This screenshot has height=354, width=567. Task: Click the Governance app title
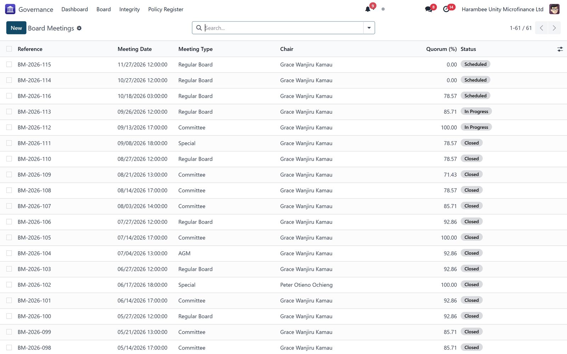pos(36,10)
